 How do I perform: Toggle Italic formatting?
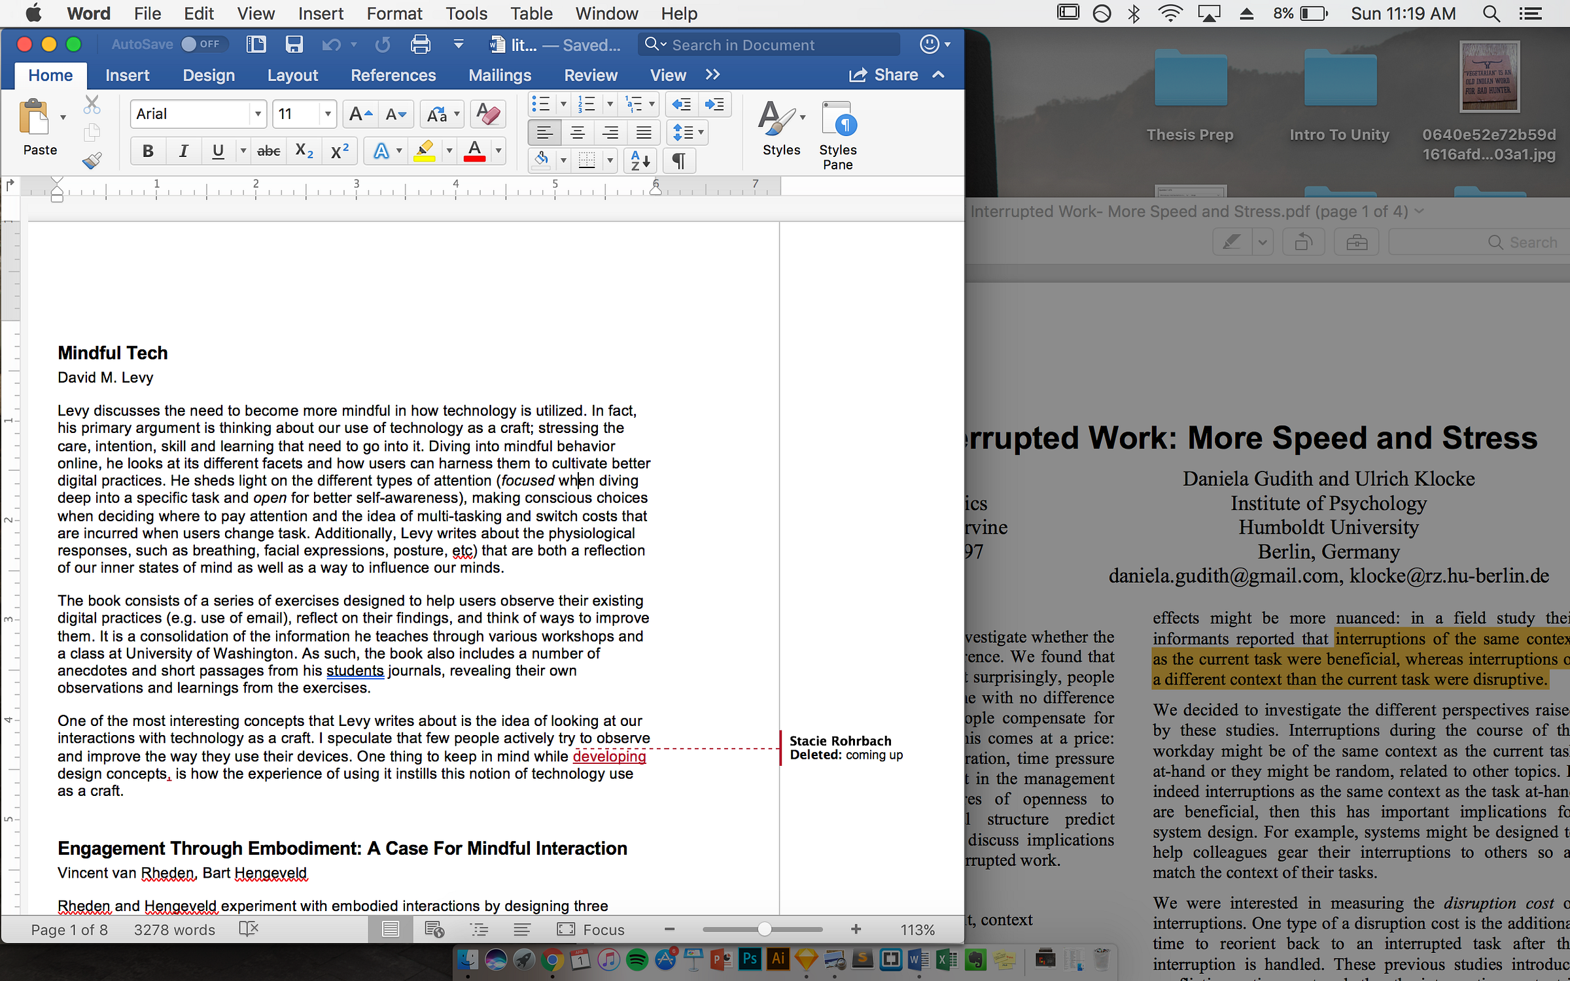tap(183, 151)
